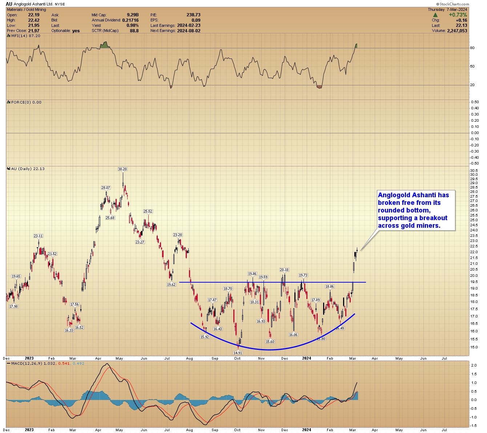This screenshot has width=487, height=433.
Task: Click the FORCE(0) 0.00 indicator label
Action: 26,102
